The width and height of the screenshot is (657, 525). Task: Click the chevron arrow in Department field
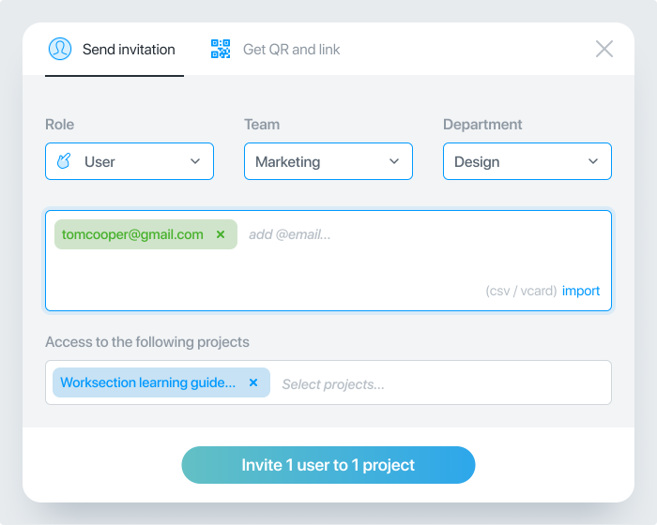(593, 161)
